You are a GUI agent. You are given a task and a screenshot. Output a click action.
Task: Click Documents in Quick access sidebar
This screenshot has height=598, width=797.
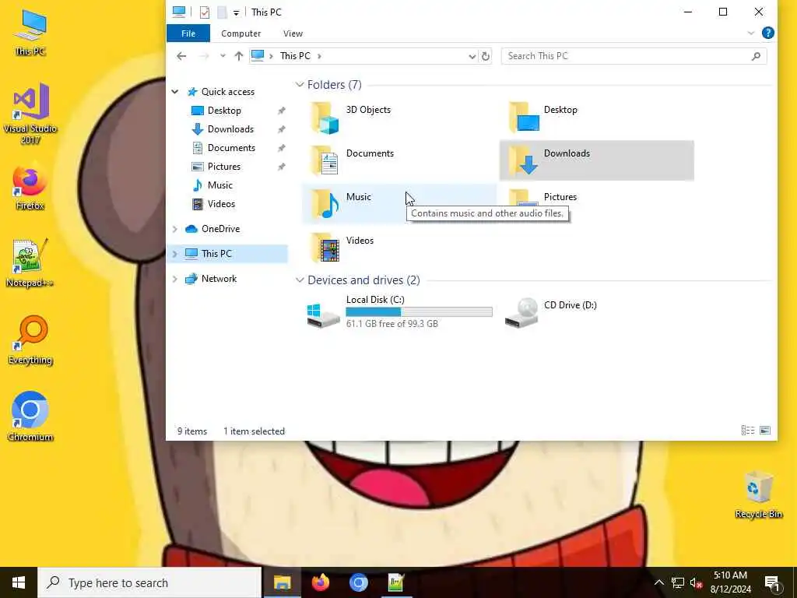pyautogui.click(x=231, y=148)
